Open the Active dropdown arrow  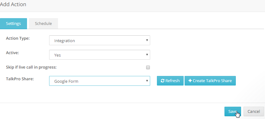point(147,55)
